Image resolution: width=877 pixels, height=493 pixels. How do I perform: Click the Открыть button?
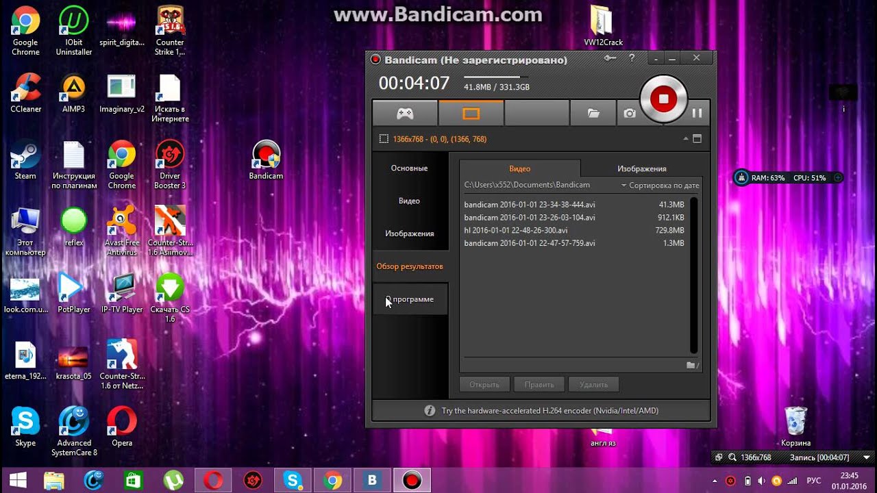click(484, 385)
